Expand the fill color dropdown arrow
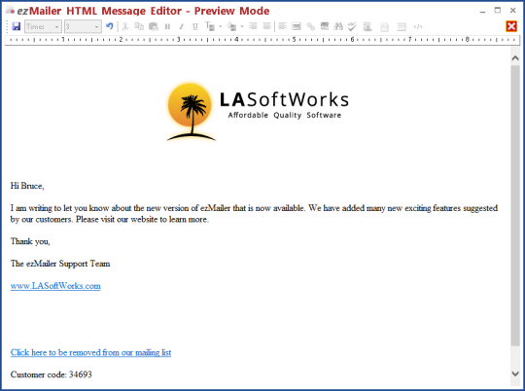This screenshot has width=525, height=391. (242, 26)
